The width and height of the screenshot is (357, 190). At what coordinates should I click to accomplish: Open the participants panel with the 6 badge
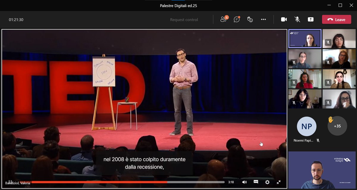coord(224,19)
